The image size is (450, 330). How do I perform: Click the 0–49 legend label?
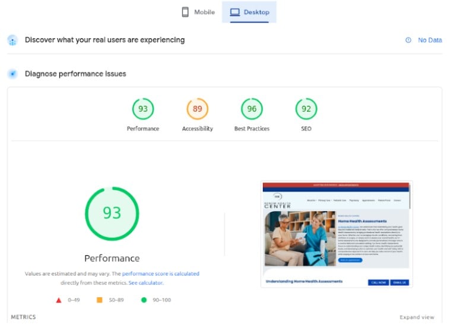(x=74, y=300)
